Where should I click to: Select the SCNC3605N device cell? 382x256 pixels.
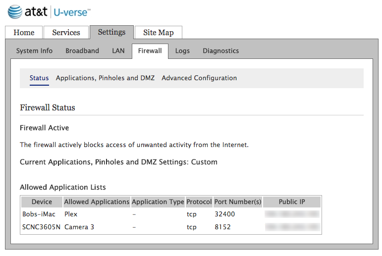coord(41,227)
